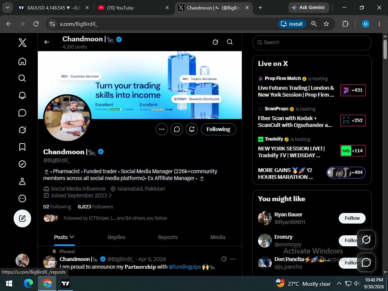Close the YouTube browser tab
Viewport: 388px width, 291px height.
pos(167,8)
